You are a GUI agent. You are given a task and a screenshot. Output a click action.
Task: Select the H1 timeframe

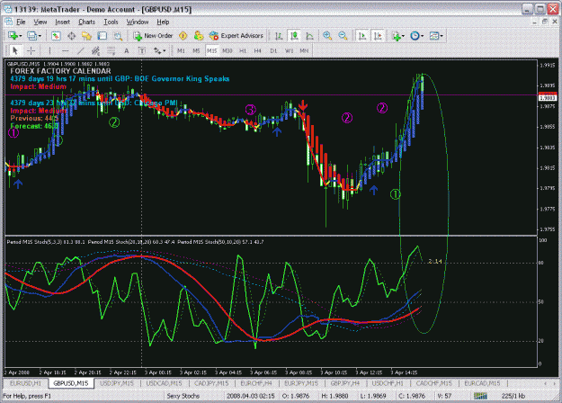[x=243, y=51]
